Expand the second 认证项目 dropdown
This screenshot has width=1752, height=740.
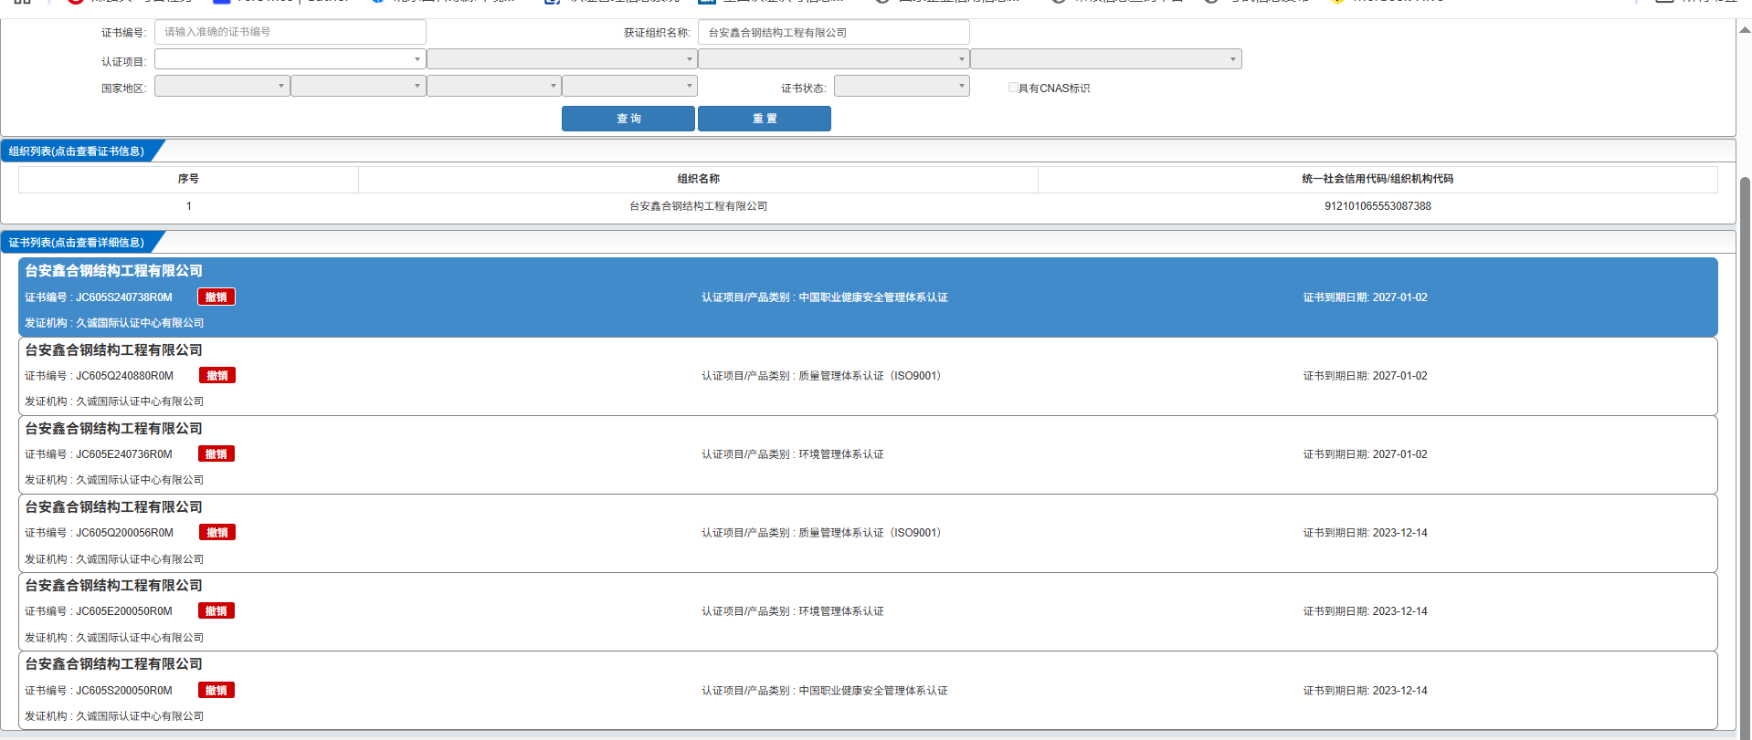[x=562, y=59]
